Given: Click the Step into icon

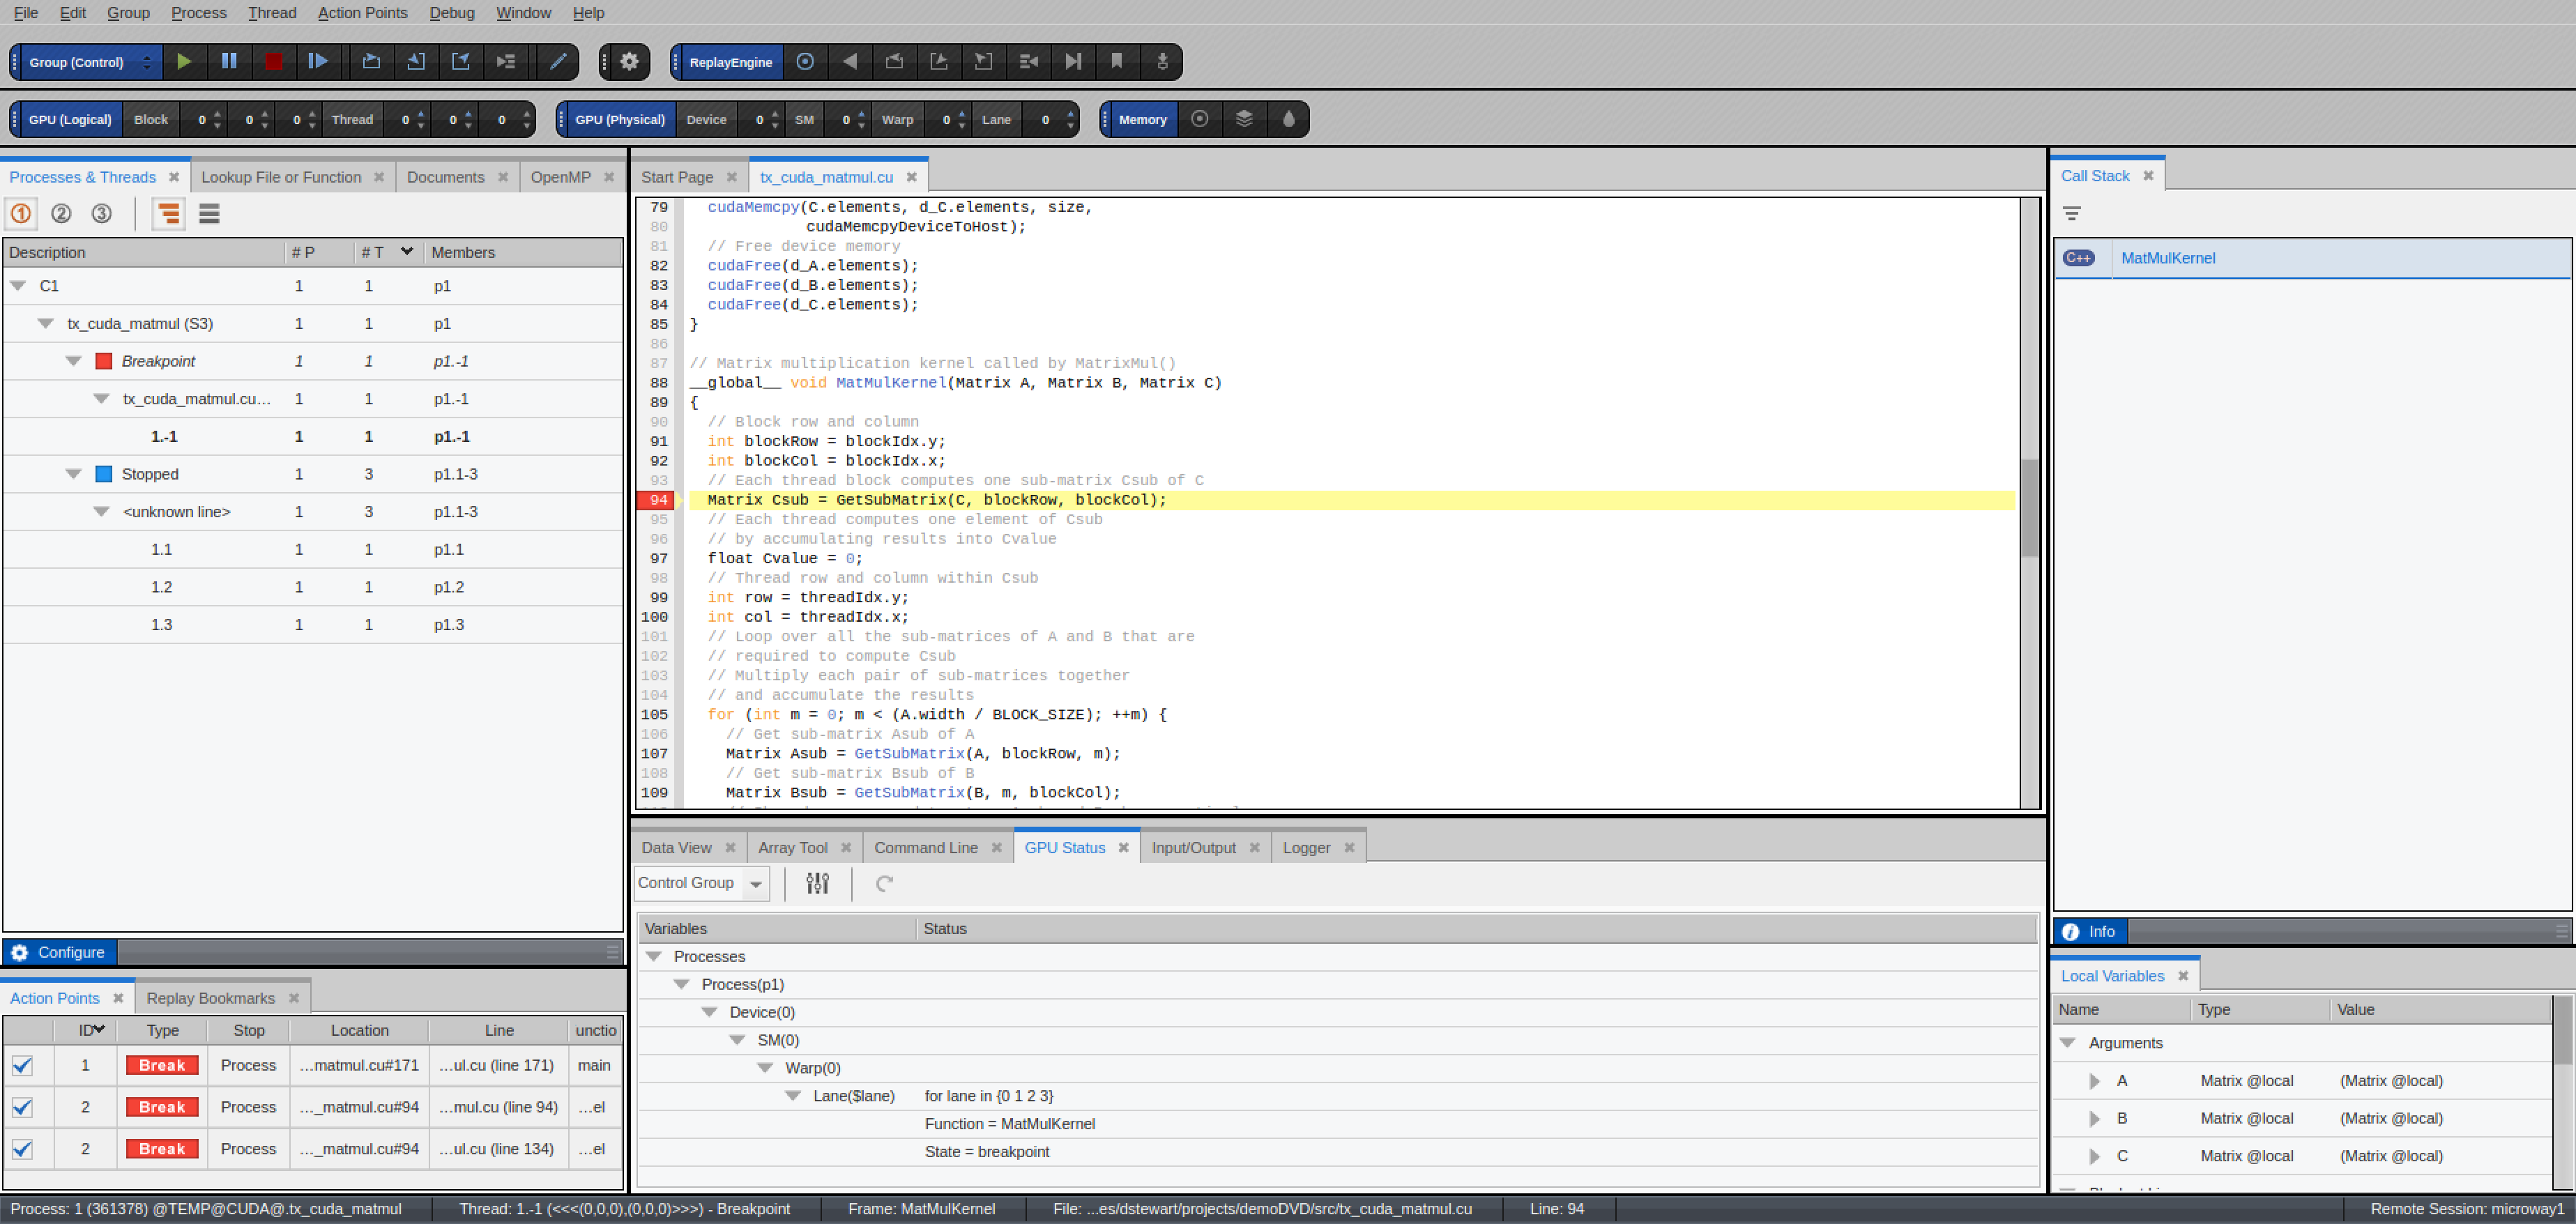Looking at the screenshot, I should click(x=416, y=62).
